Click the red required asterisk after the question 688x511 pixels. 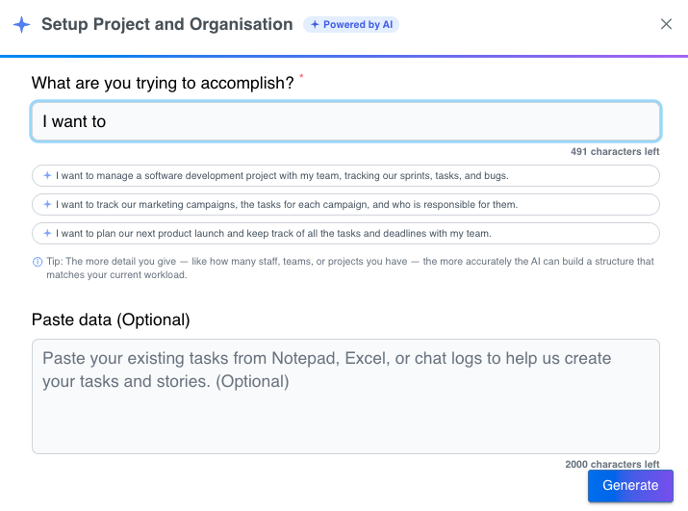pyautogui.click(x=301, y=76)
